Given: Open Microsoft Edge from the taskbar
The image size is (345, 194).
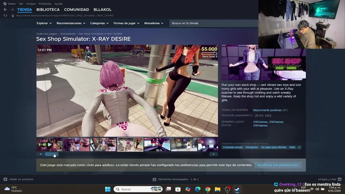Looking at the screenshot, I should tap(198, 189).
